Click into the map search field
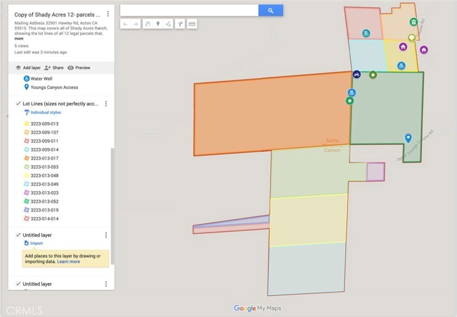This screenshot has height=317, width=457. pos(189,10)
